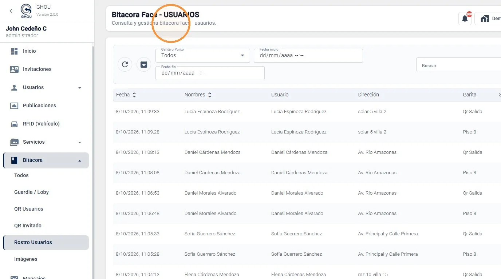Click the archive download icon
The height and width of the screenshot is (279, 501).
(144, 64)
